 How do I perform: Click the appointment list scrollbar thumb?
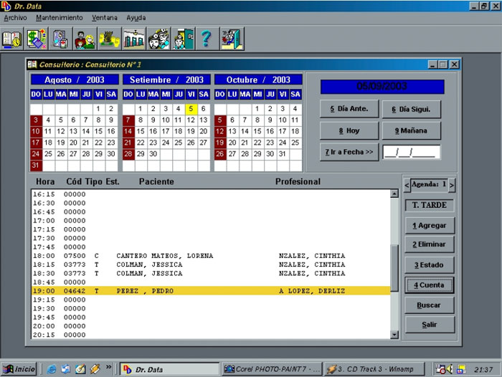point(394,268)
